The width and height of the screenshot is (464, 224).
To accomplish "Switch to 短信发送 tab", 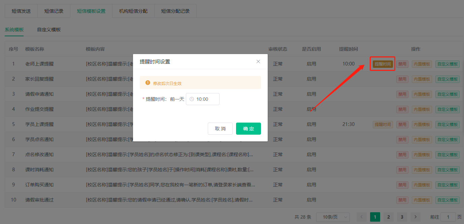I will (21, 11).
